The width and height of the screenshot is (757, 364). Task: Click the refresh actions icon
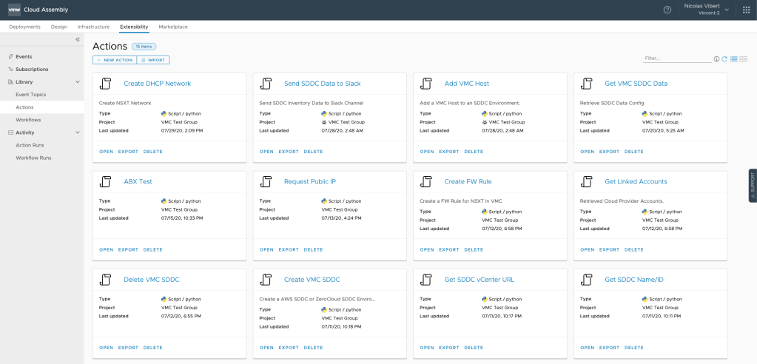pyautogui.click(x=725, y=58)
